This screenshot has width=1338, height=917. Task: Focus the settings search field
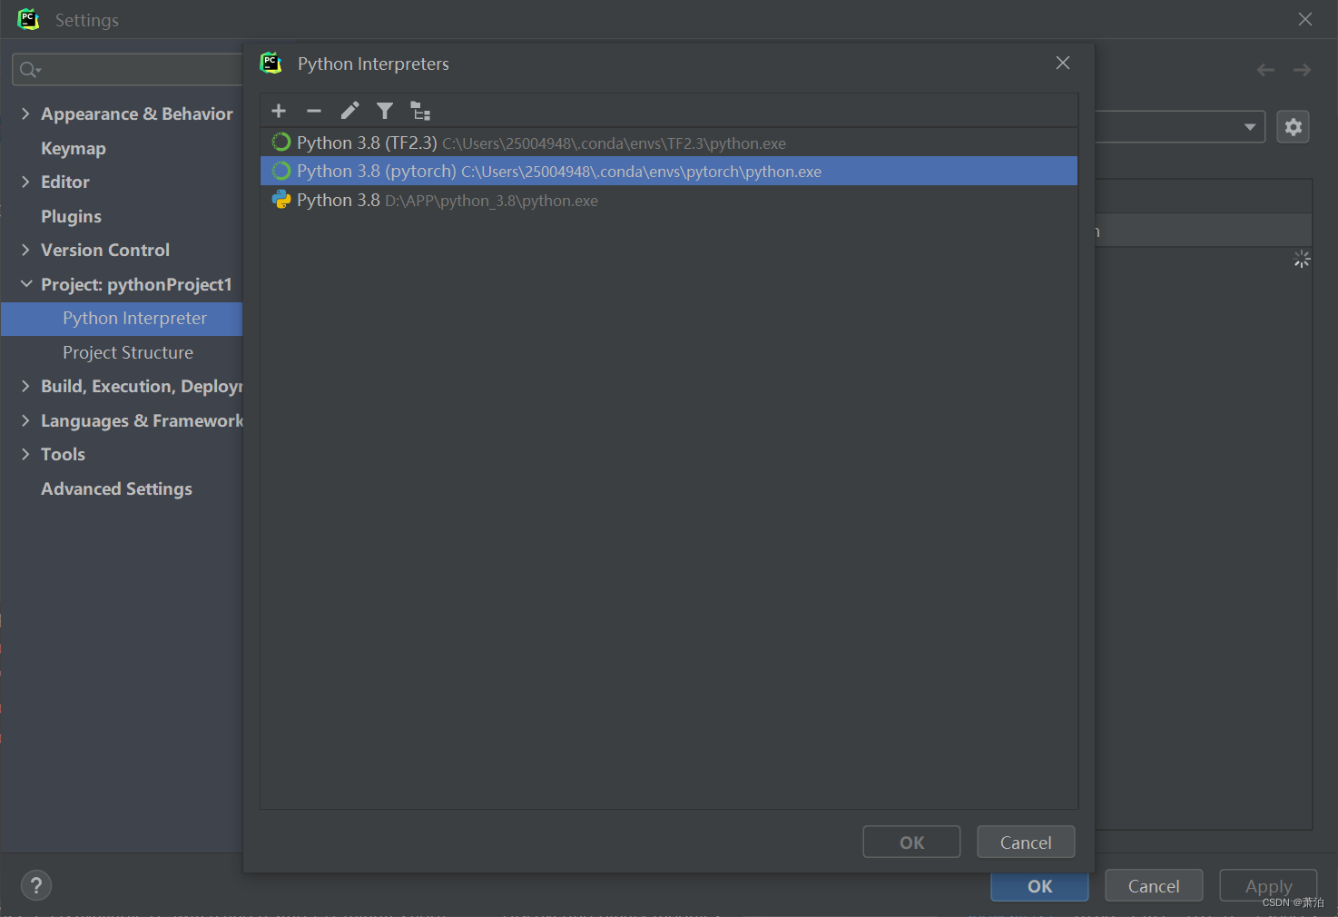click(127, 70)
